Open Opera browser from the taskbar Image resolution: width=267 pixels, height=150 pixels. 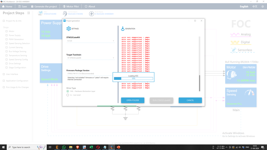point(98,147)
